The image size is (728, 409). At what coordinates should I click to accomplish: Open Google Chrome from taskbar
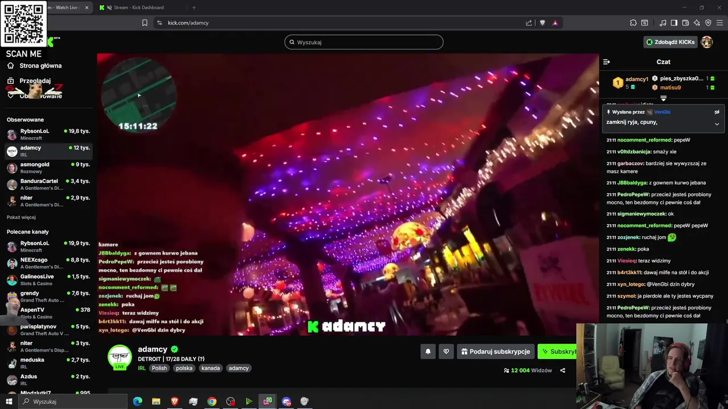click(x=212, y=402)
